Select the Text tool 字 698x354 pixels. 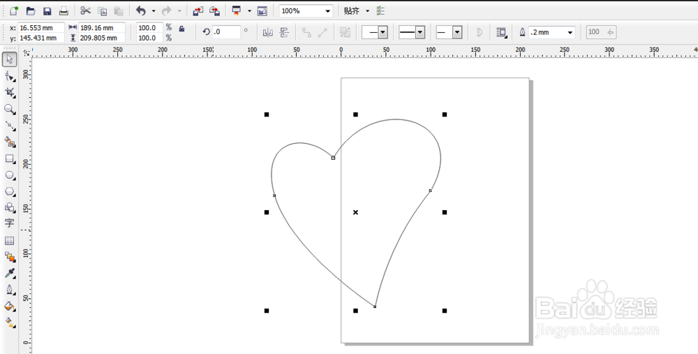pyautogui.click(x=9, y=223)
